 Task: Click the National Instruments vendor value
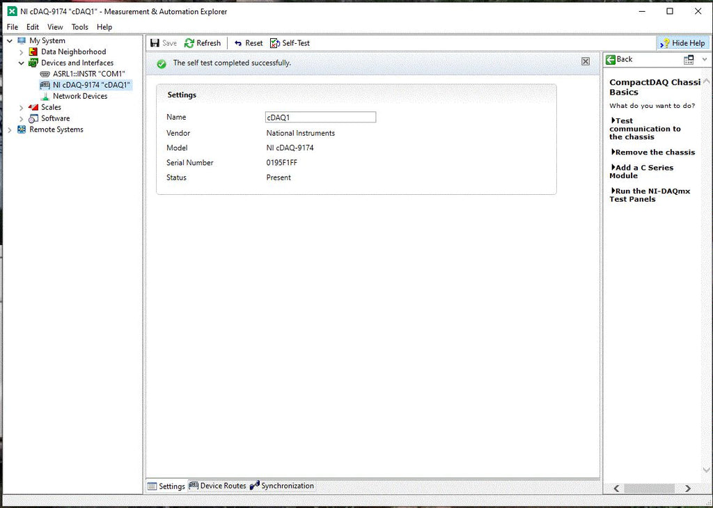(x=301, y=133)
